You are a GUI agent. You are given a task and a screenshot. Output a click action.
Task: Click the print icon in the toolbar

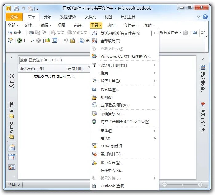(x=31, y=32)
